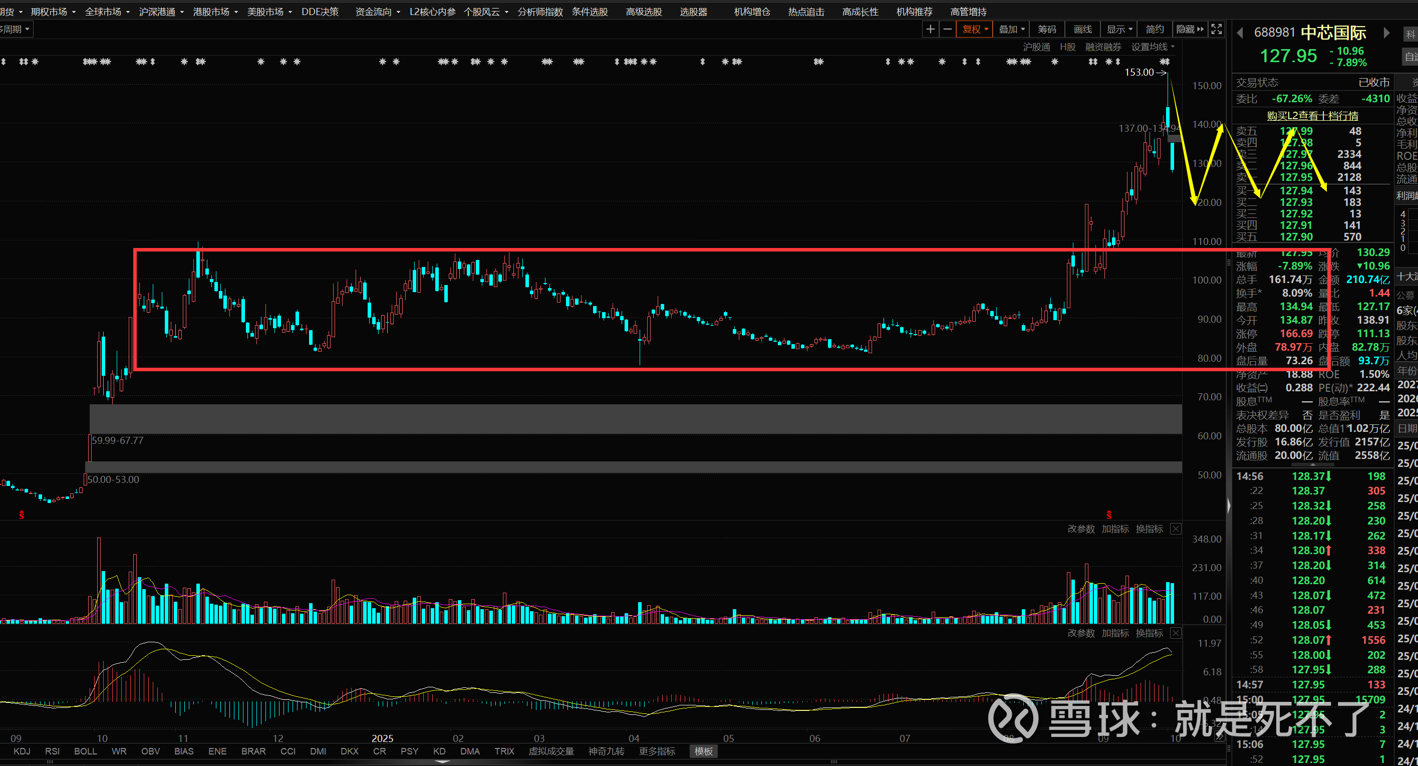The image size is (1418, 766).
Task: Click the zoom out minus icon
Action: pyautogui.click(x=947, y=29)
